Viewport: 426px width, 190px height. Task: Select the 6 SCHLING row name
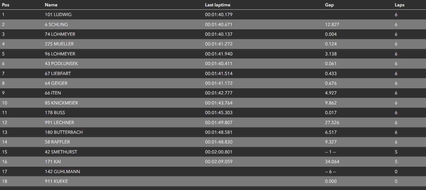click(56, 24)
